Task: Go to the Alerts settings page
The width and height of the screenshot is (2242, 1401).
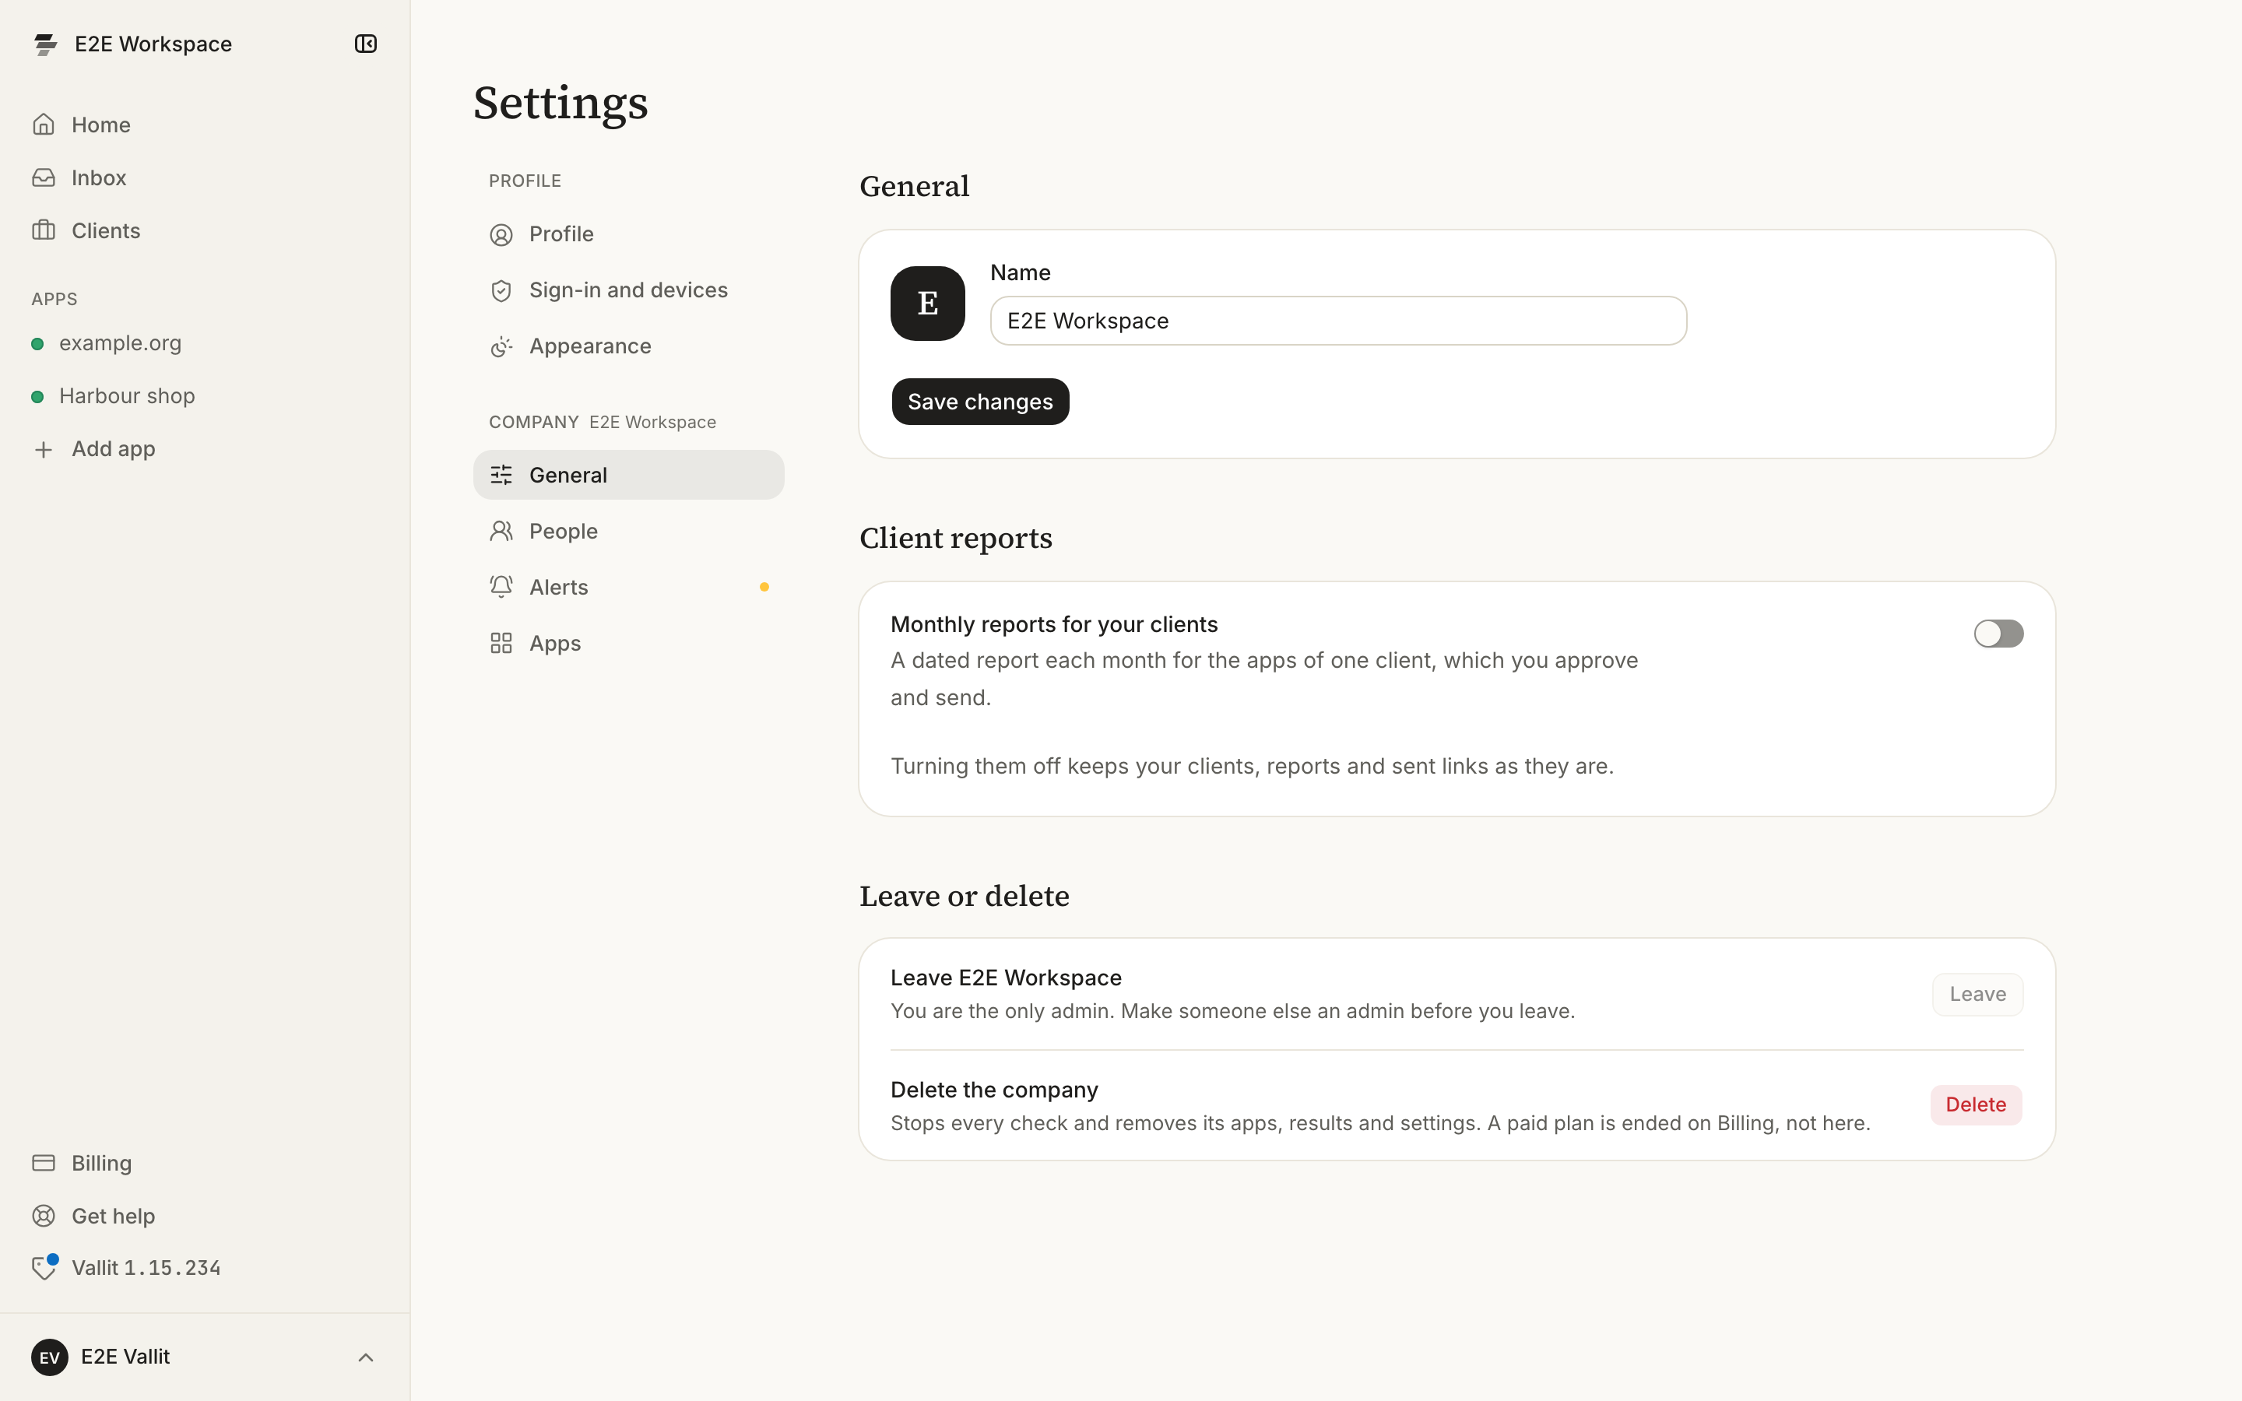Action: [628, 587]
